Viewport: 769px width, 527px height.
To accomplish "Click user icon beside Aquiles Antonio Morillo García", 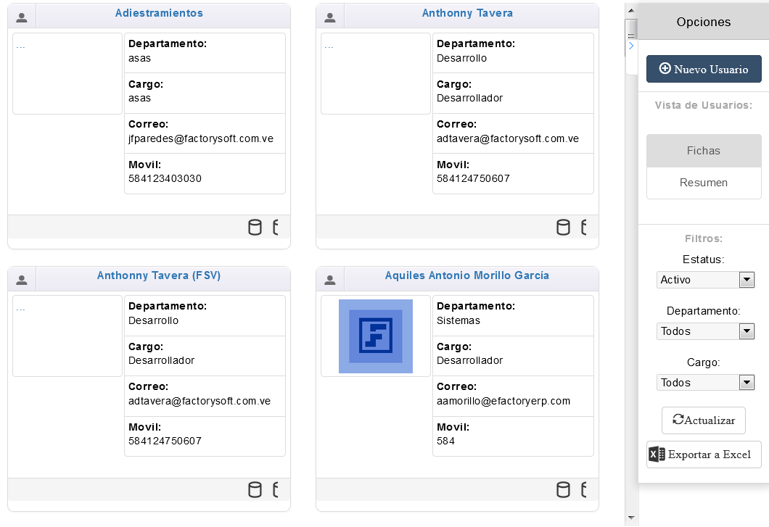I will click(330, 279).
